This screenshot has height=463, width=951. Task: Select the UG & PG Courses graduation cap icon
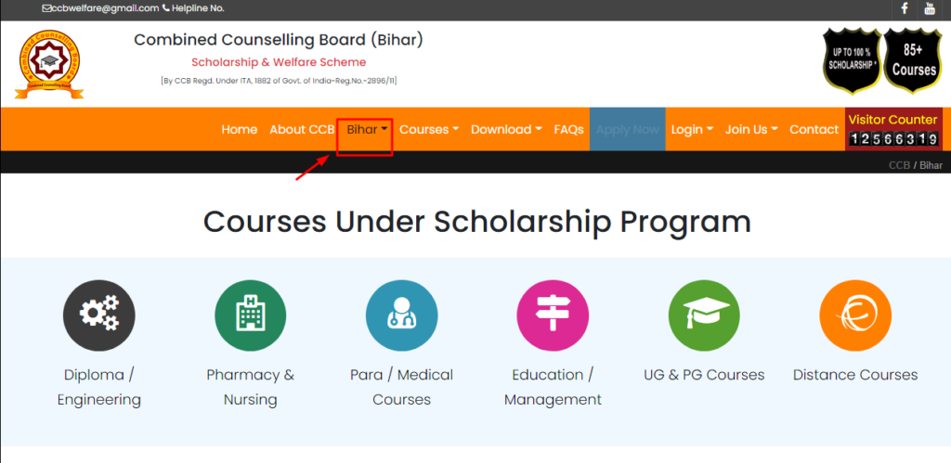coord(704,315)
